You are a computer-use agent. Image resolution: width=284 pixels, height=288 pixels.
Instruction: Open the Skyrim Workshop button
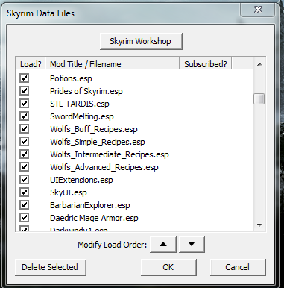141,41
